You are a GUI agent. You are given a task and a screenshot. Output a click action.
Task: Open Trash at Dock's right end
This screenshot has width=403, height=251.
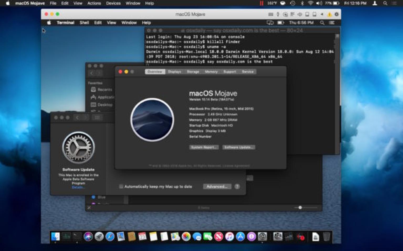[x=326, y=237]
